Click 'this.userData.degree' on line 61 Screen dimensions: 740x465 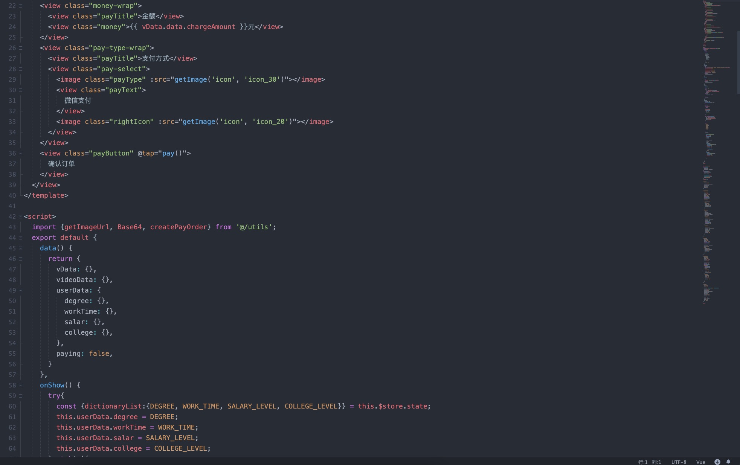(97, 417)
